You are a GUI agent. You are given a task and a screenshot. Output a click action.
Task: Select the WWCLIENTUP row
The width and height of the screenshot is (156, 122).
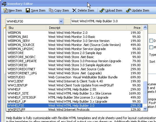pyautogui.click(x=75, y=85)
